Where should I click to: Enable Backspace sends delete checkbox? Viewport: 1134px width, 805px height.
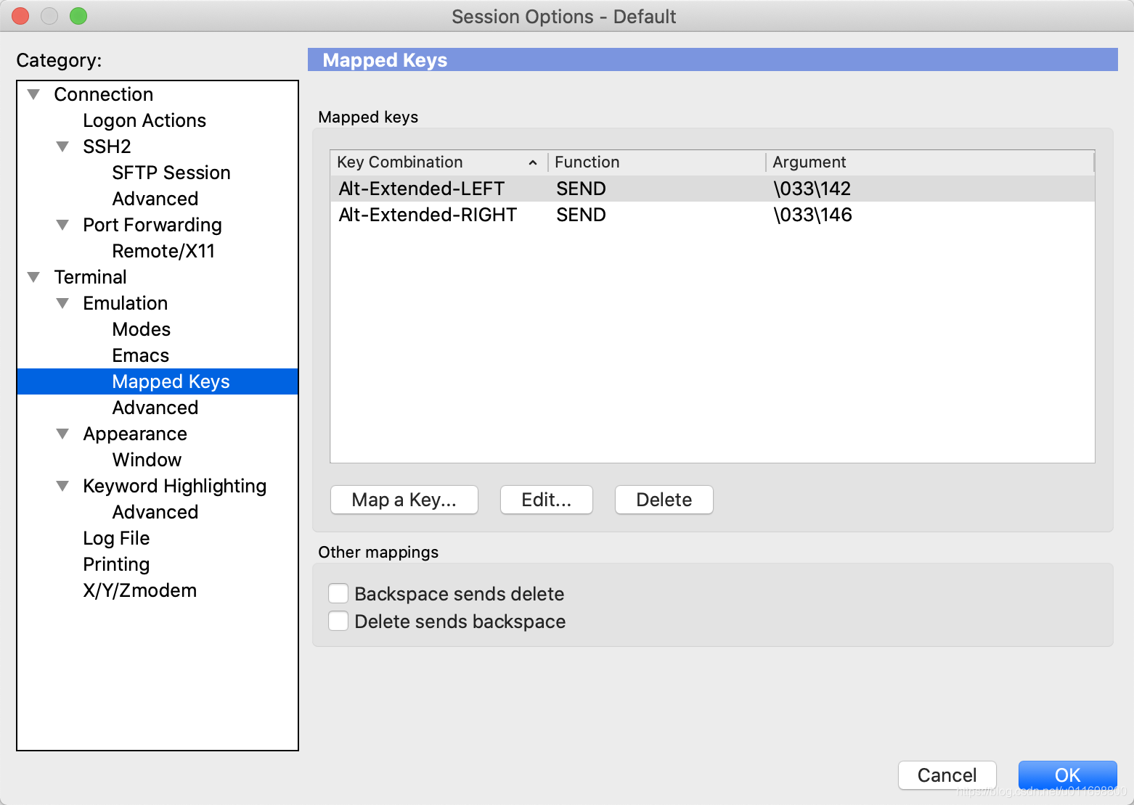pyautogui.click(x=338, y=593)
